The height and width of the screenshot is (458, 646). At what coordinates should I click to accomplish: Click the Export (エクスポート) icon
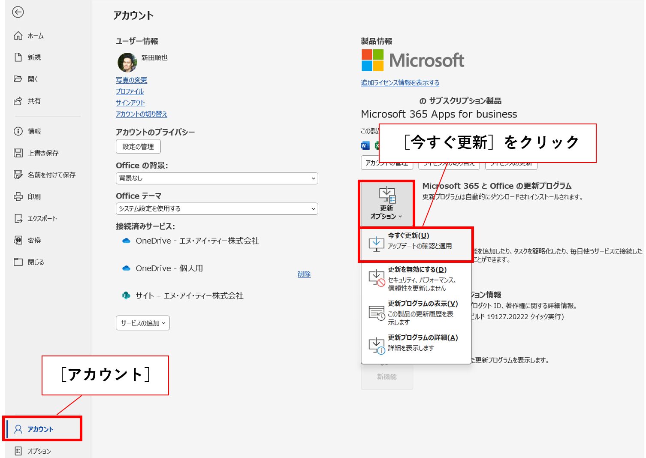18,219
